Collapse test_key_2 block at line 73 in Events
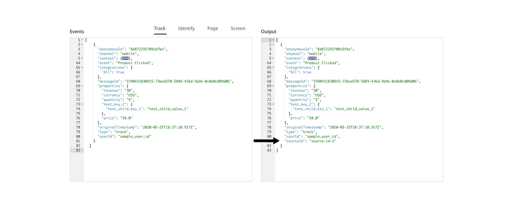 82,105
